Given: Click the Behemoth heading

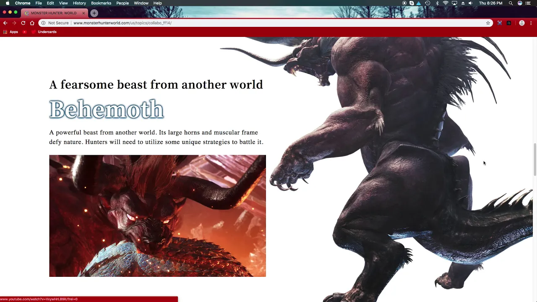Looking at the screenshot, I should point(107,109).
